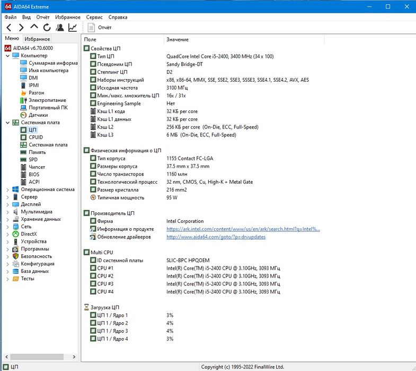Viewport: 416px width, 371px height.
Task: Expand the Операционная система node
Action: (8, 190)
